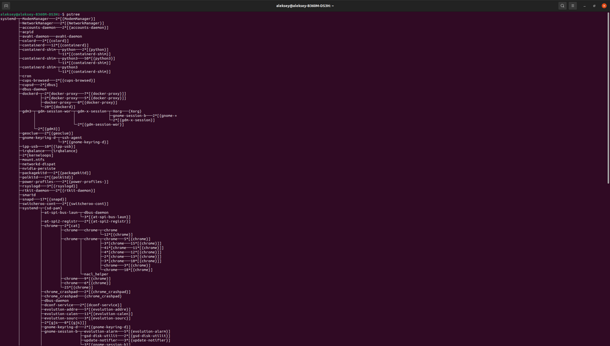Click the gdm3 process entry

(x=27, y=111)
